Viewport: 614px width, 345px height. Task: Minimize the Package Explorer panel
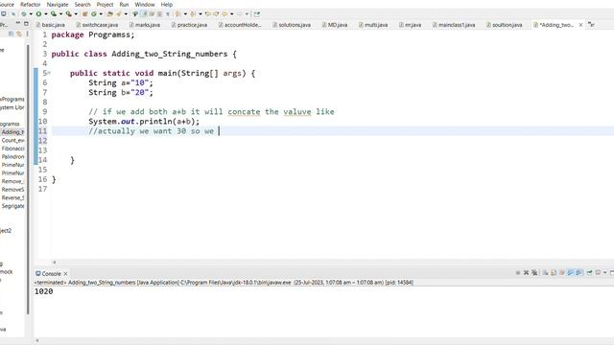(x=17, y=23)
